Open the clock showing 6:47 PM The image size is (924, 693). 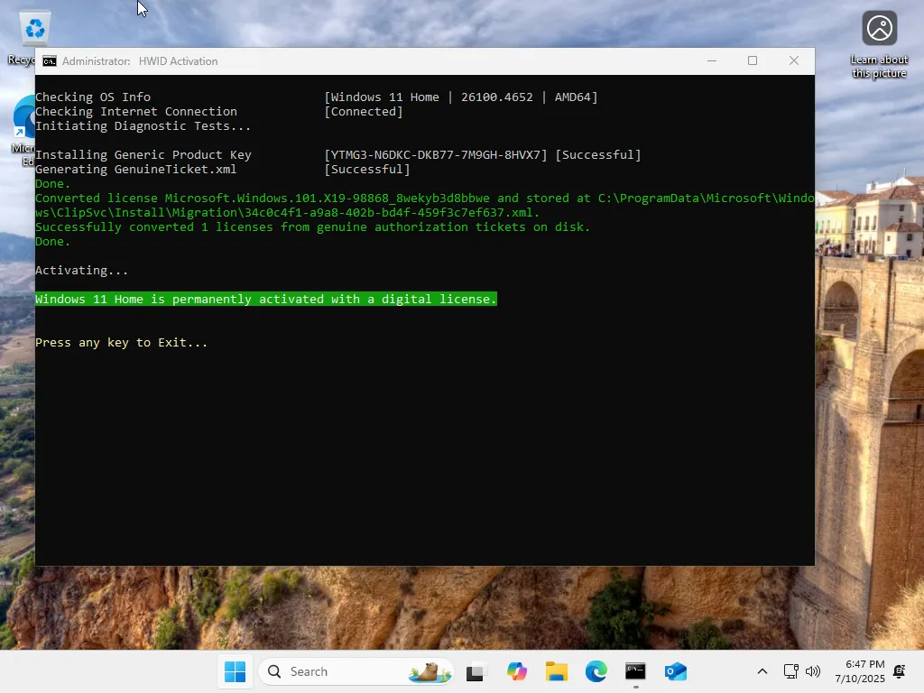click(x=860, y=671)
